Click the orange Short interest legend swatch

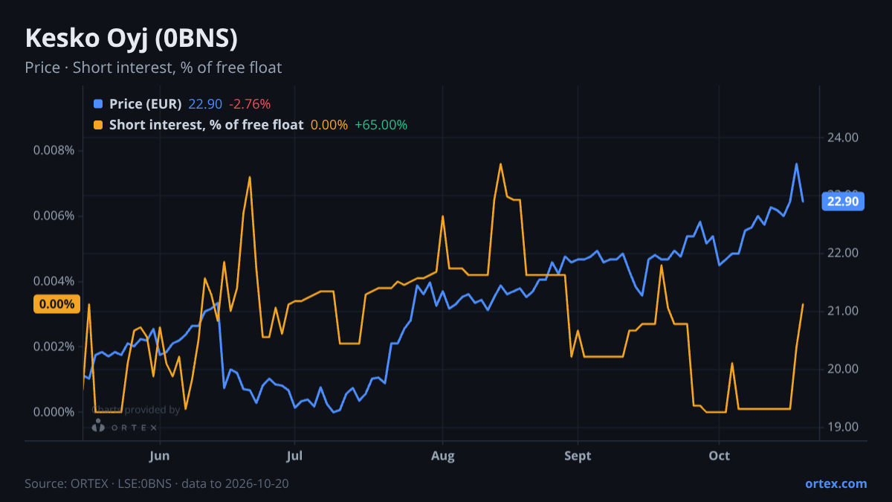tap(98, 125)
